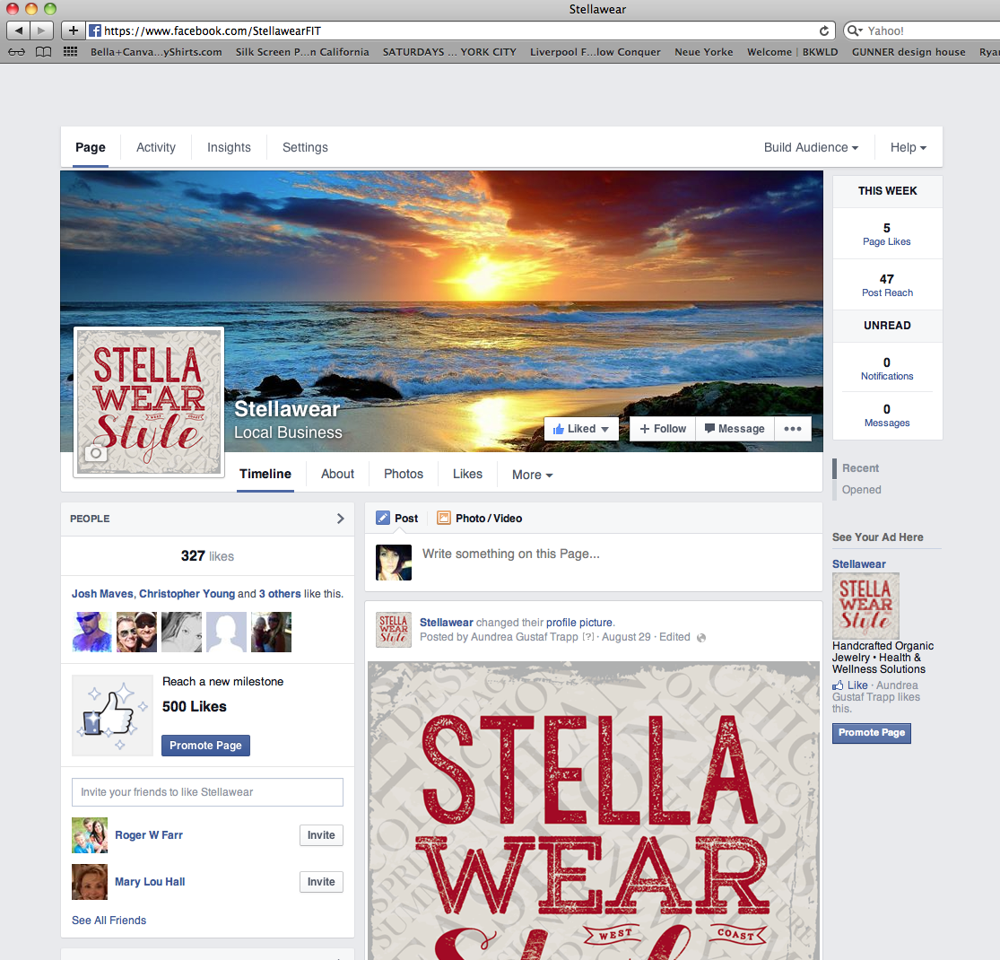
Task: Click Promote Page in ad sidebar
Action: [872, 733]
